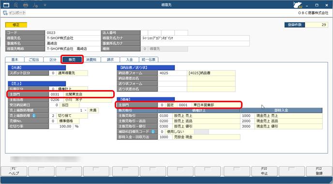
Task: Click the 得意先略称 field
Action: point(73,48)
